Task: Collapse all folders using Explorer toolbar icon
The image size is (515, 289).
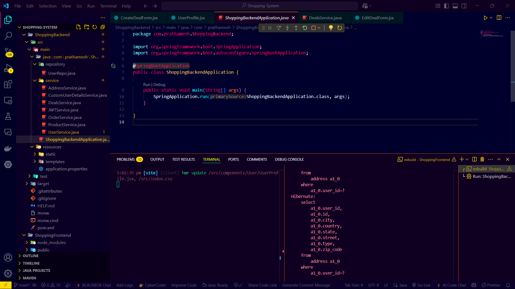Action: point(103,27)
